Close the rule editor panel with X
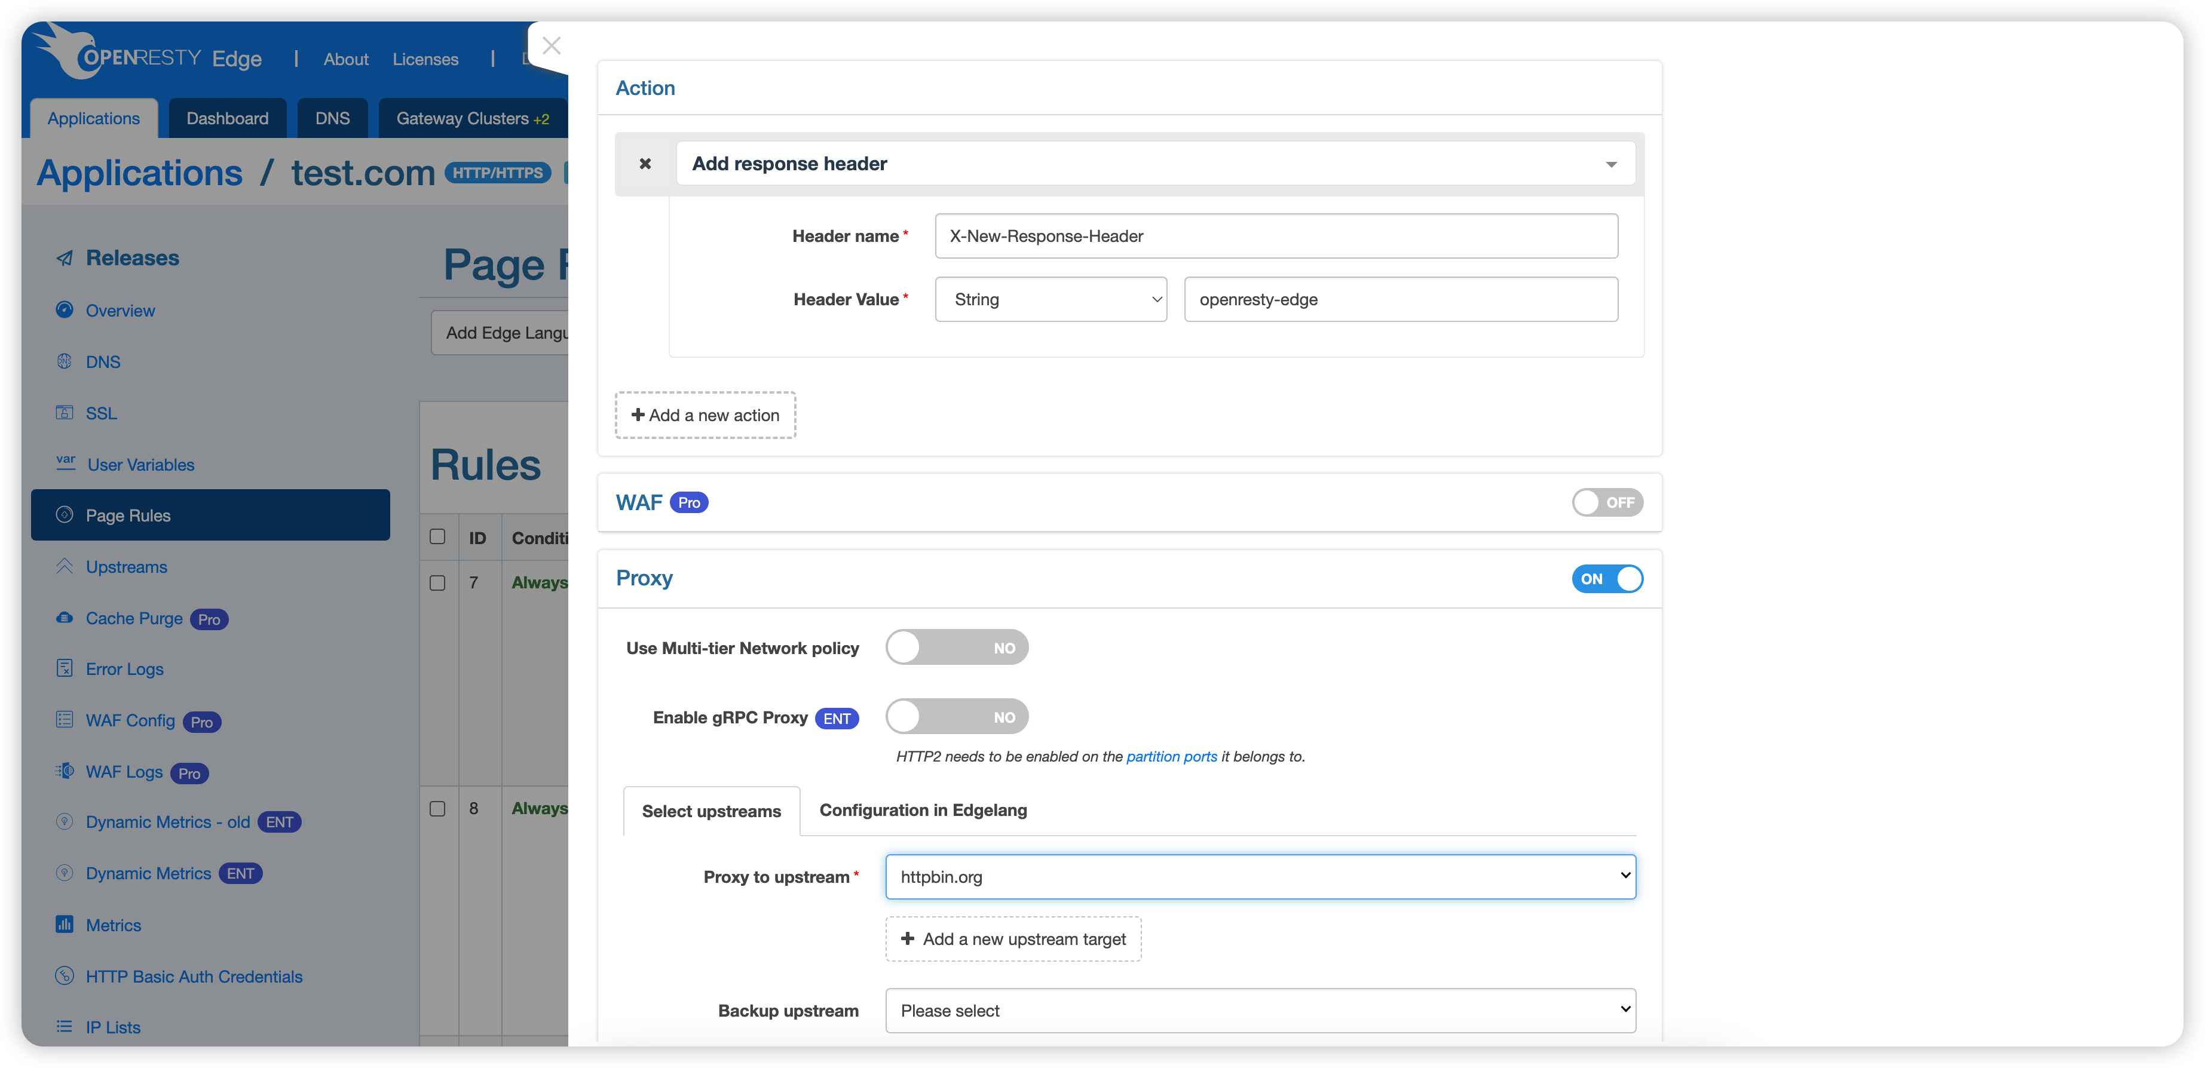 (551, 45)
